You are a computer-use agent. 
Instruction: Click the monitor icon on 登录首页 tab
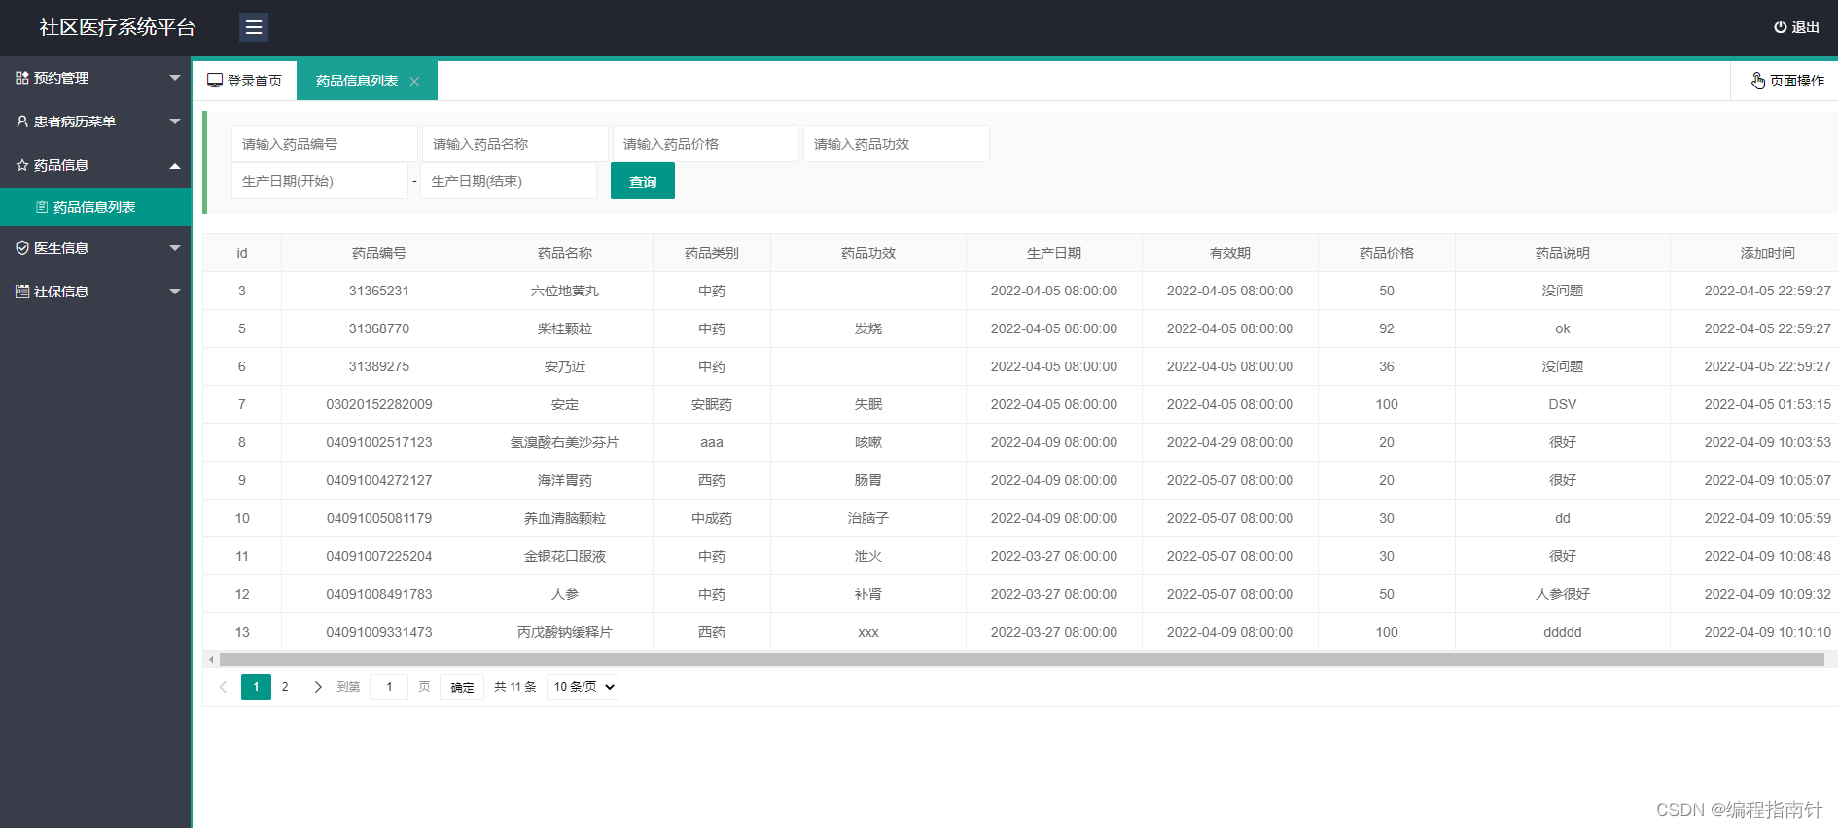coord(215,81)
